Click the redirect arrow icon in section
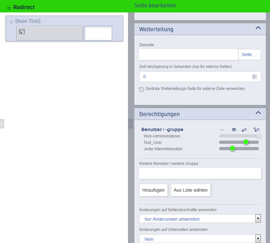 [22, 32]
